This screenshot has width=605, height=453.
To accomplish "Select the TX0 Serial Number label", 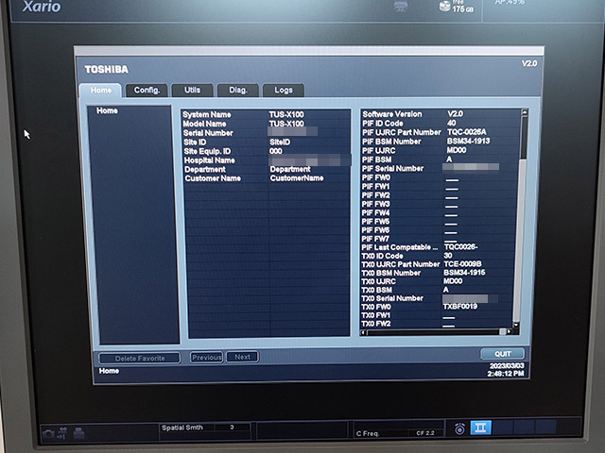I will tap(392, 298).
